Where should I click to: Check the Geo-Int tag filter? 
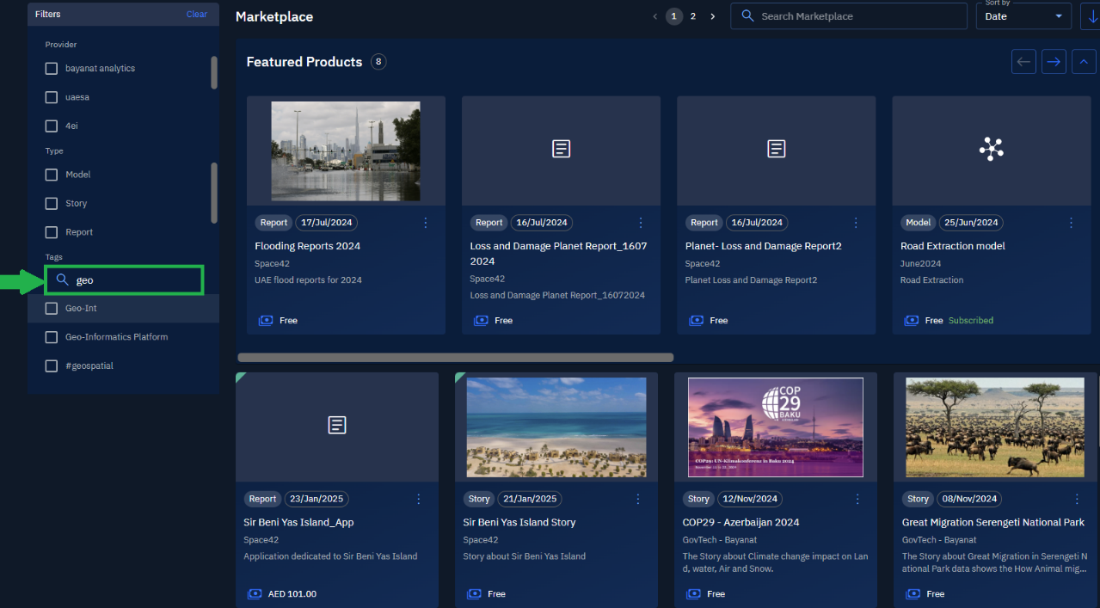click(52, 309)
